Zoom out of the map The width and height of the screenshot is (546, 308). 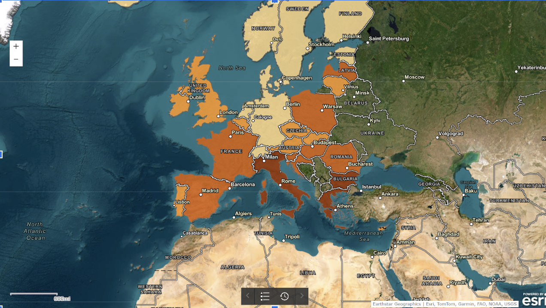pyautogui.click(x=16, y=59)
